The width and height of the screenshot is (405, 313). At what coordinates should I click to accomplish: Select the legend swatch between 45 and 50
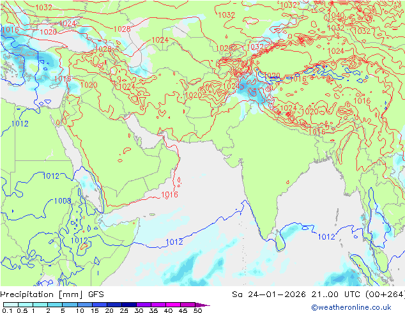point(188,305)
